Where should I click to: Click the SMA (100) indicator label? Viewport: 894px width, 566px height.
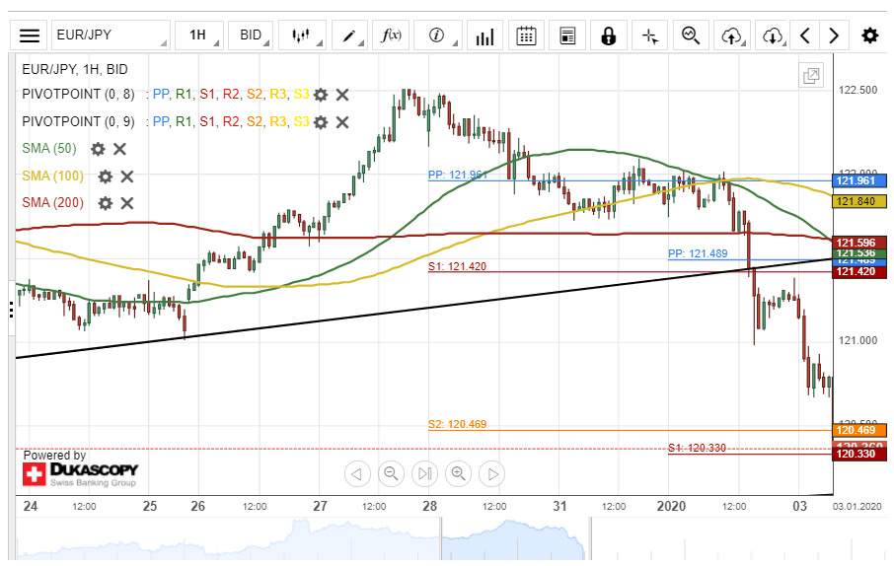53,176
